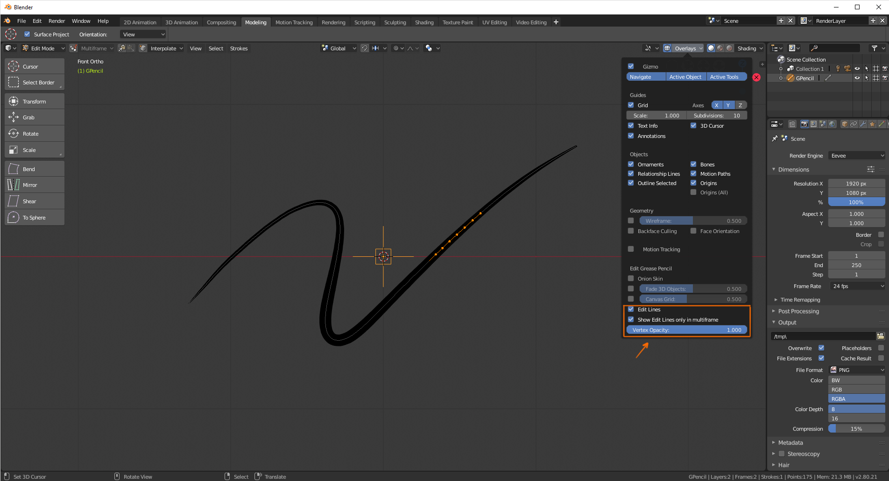Uncheck the Grid guide checkbox
This screenshot has height=481, width=889.
[x=631, y=105]
